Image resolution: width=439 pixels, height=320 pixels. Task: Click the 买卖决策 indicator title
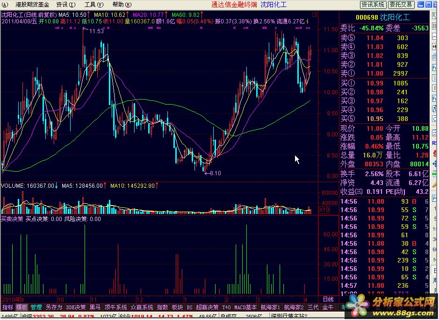coord(12,219)
